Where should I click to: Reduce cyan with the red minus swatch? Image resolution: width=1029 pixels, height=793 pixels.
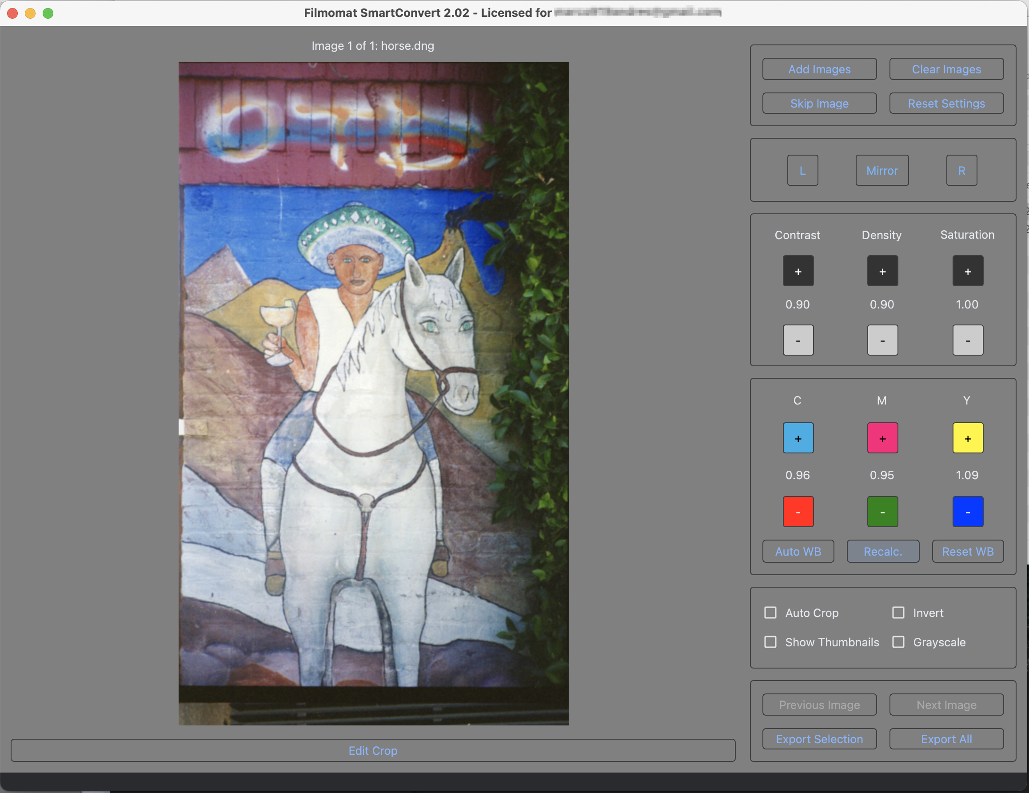(798, 512)
